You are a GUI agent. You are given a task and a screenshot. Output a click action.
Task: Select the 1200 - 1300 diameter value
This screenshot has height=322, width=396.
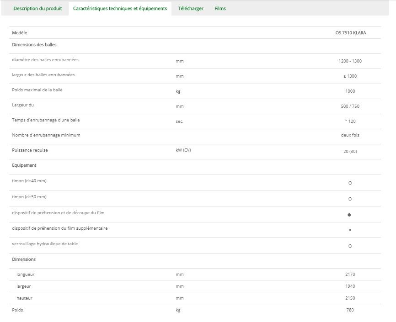click(x=350, y=61)
